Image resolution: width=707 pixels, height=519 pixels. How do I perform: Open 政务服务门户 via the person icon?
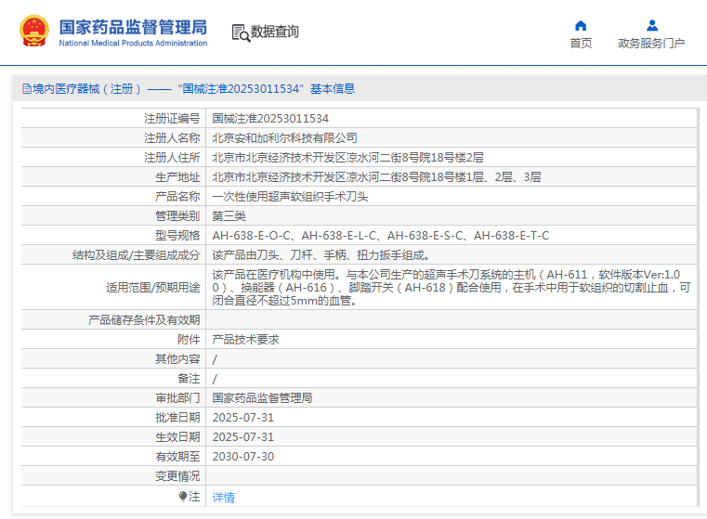point(651,26)
